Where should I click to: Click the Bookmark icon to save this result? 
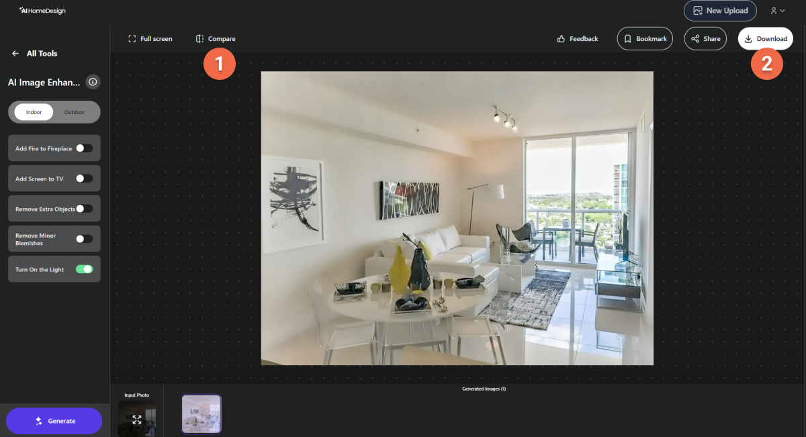[629, 38]
